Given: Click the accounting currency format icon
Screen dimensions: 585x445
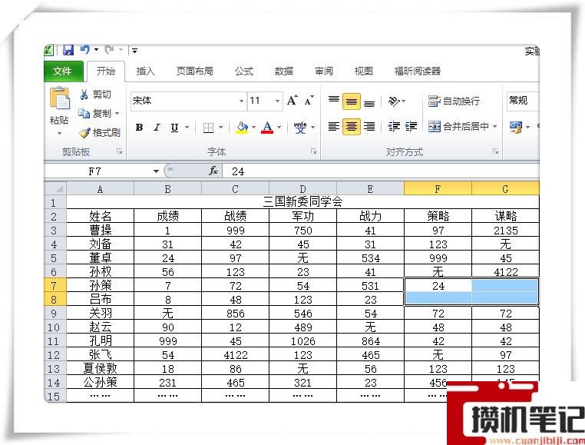Looking at the screenshot, I should pos(516,128).
